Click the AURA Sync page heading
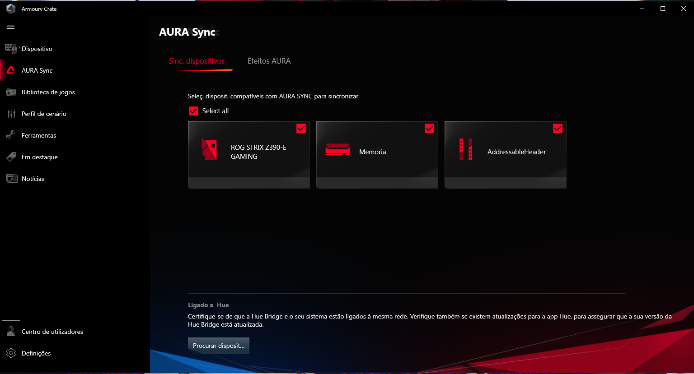694x374 pixels. 187,32
